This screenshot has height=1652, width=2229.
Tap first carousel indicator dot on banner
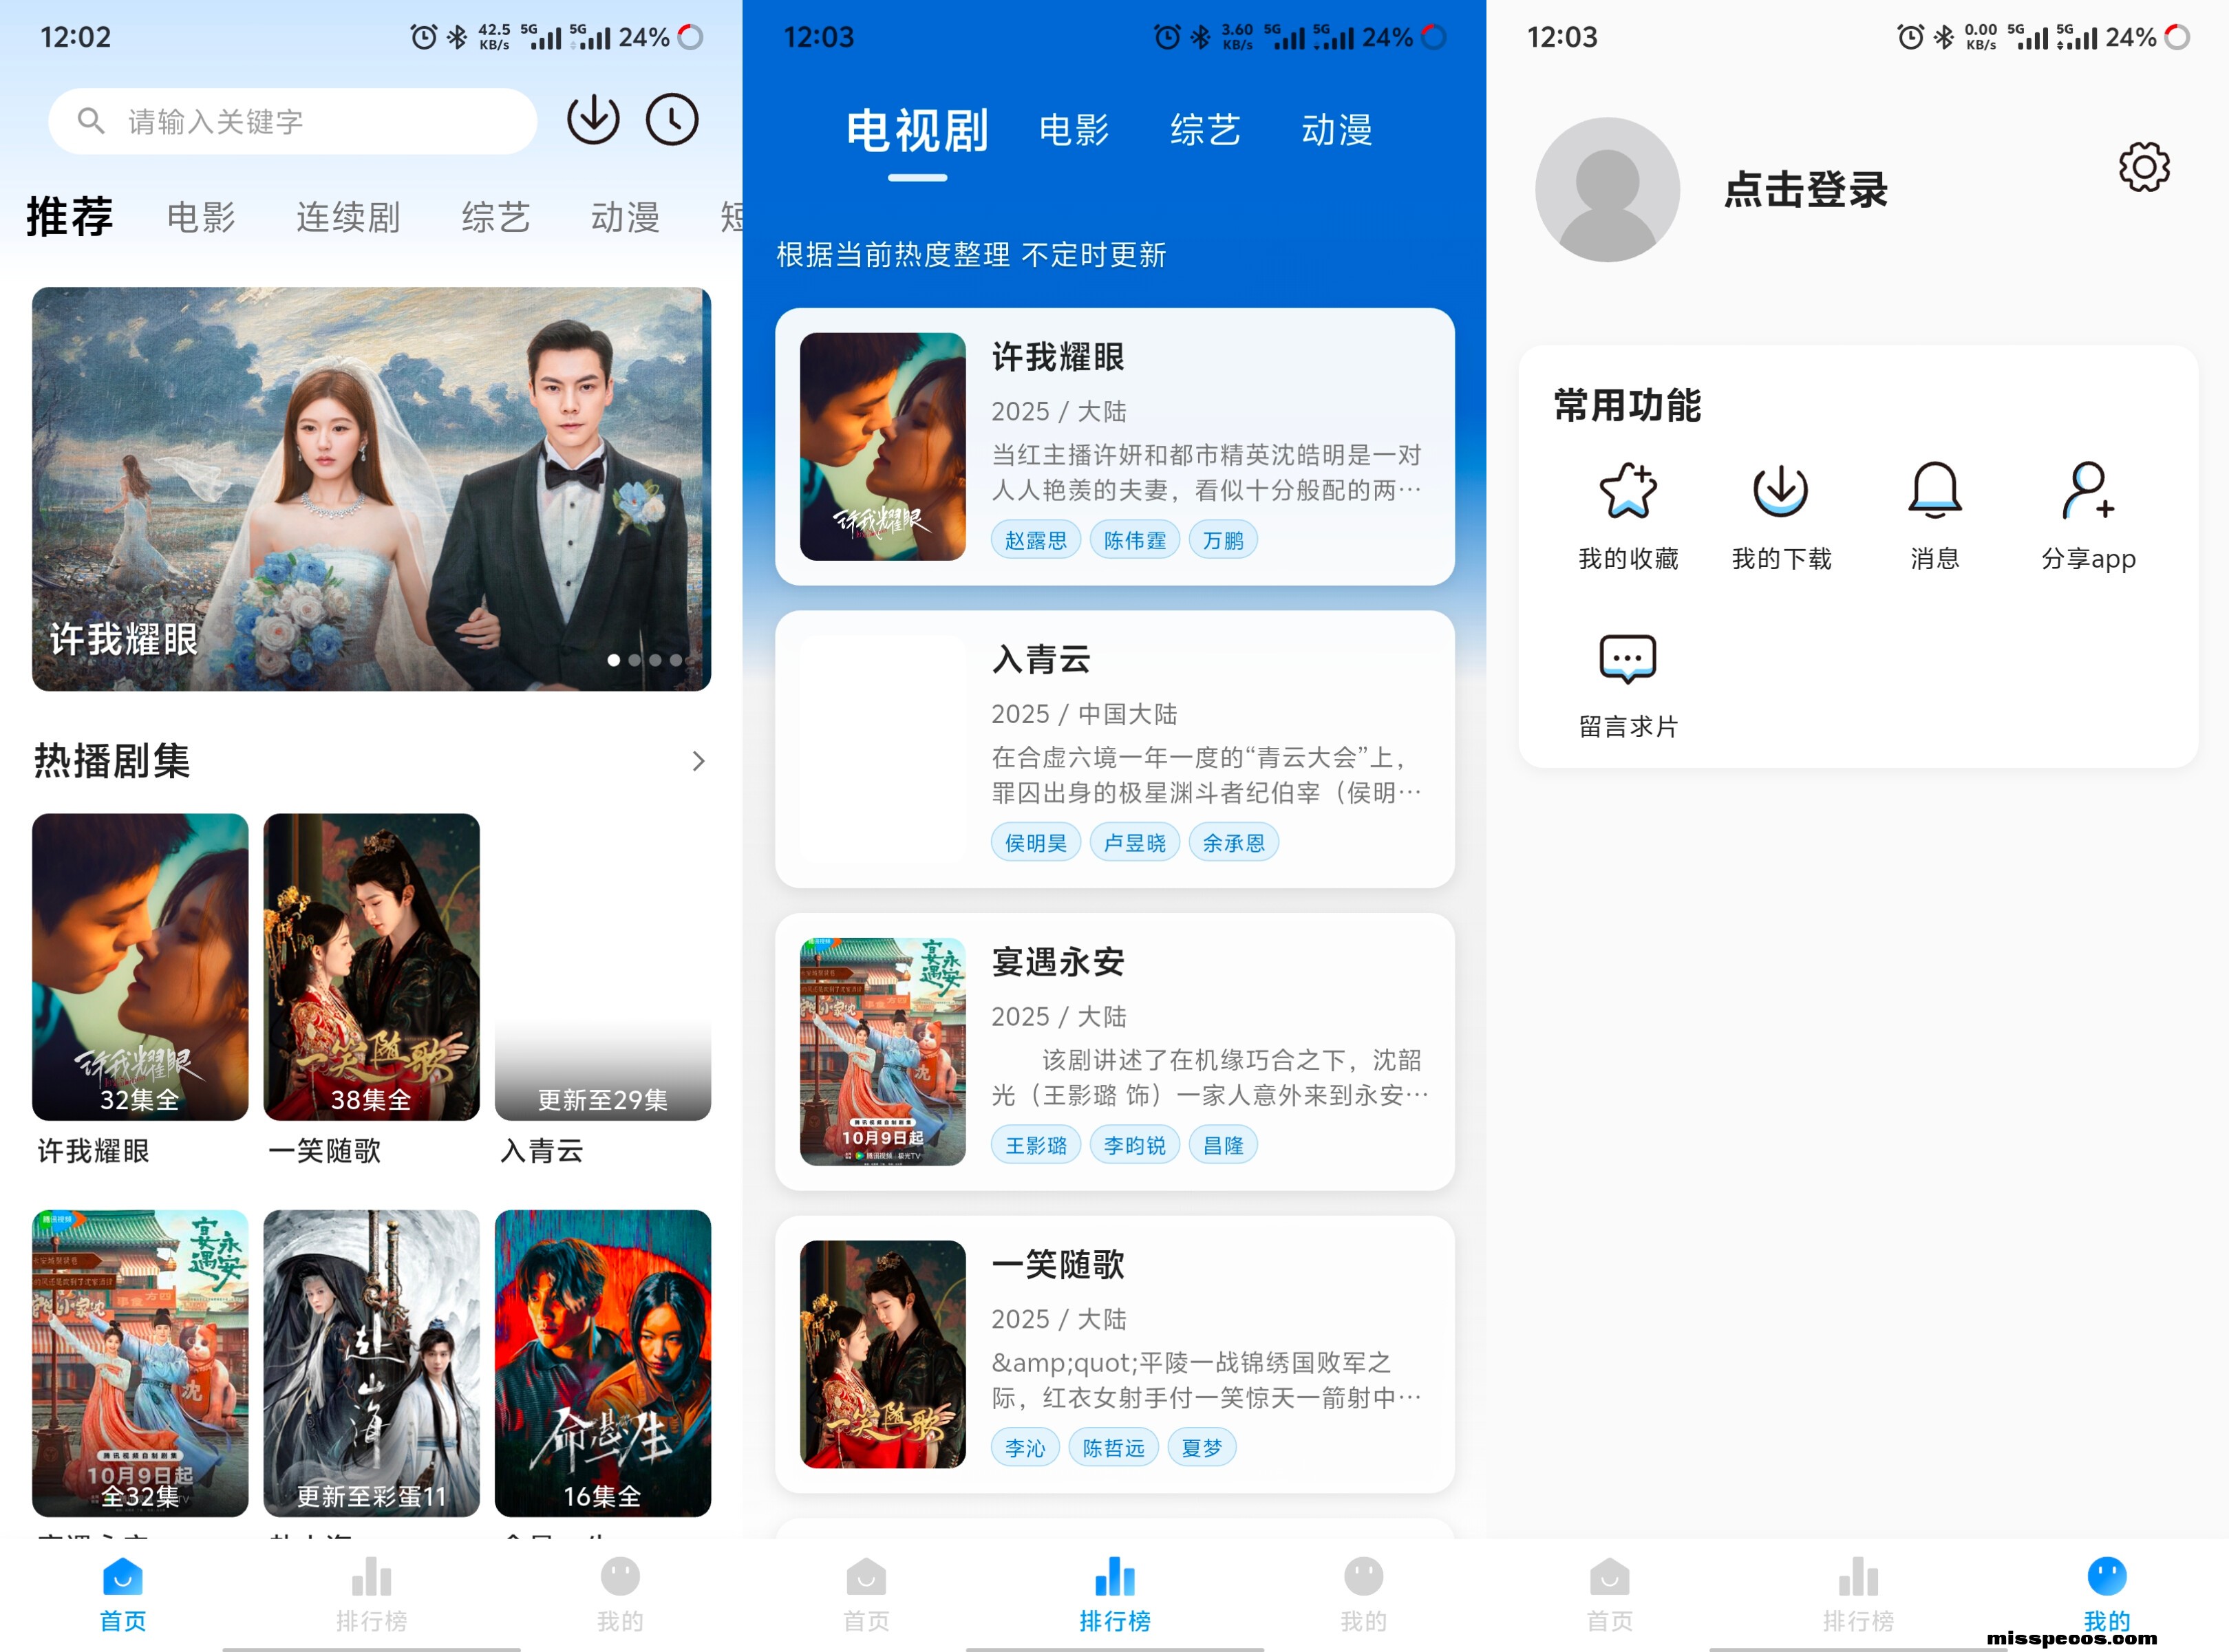click(613, 660)
